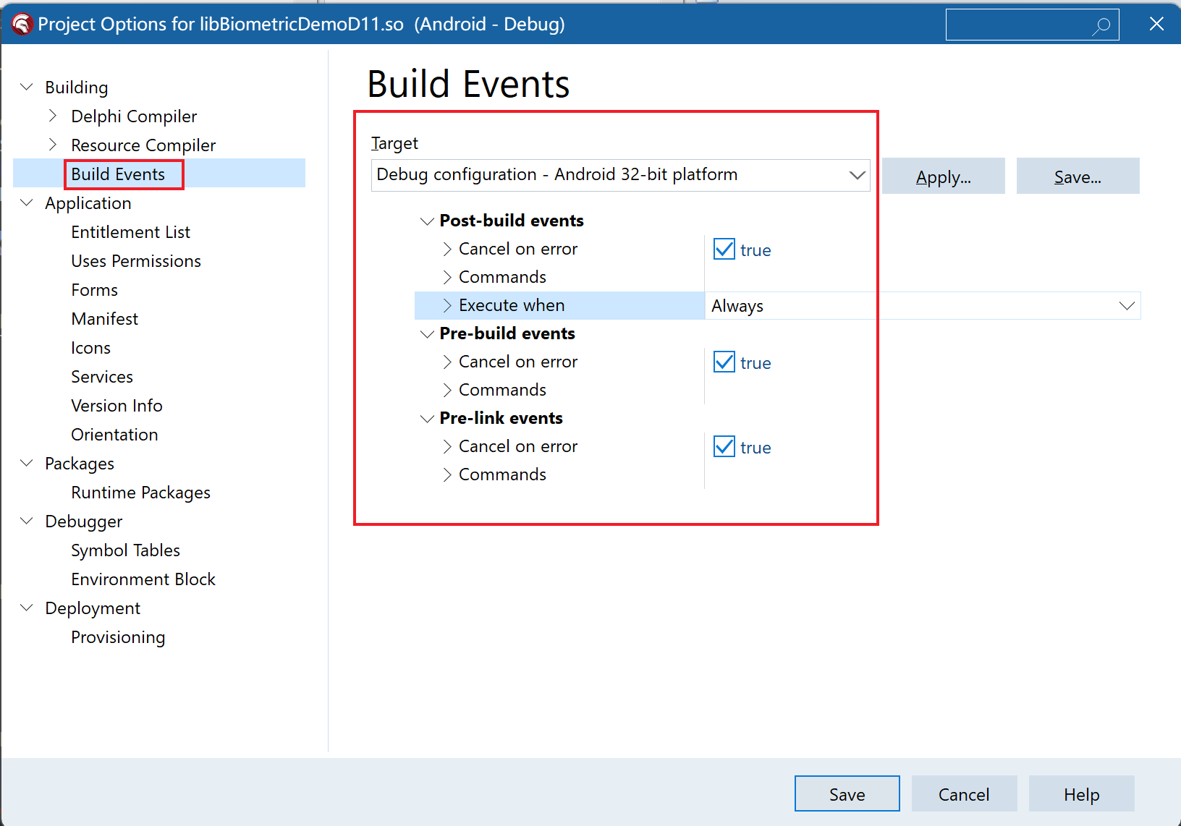Click the Help button

tap(1082, 793)
